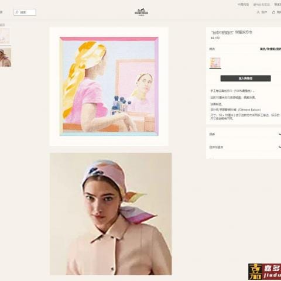Click the shopping bag icon
This screenshot has height=281, width=281.
273,12
